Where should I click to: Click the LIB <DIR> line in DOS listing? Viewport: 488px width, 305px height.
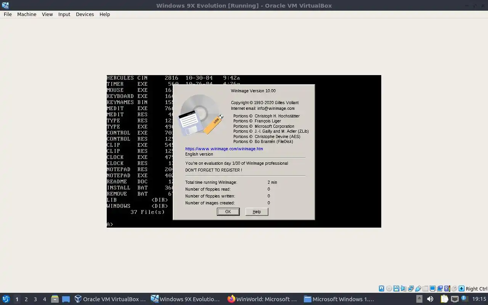click(137, 200)
